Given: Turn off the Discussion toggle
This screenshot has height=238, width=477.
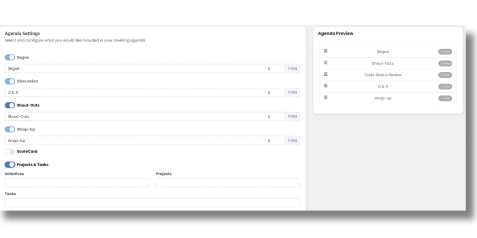Looking at the screenshot, I should click(10, 81).
